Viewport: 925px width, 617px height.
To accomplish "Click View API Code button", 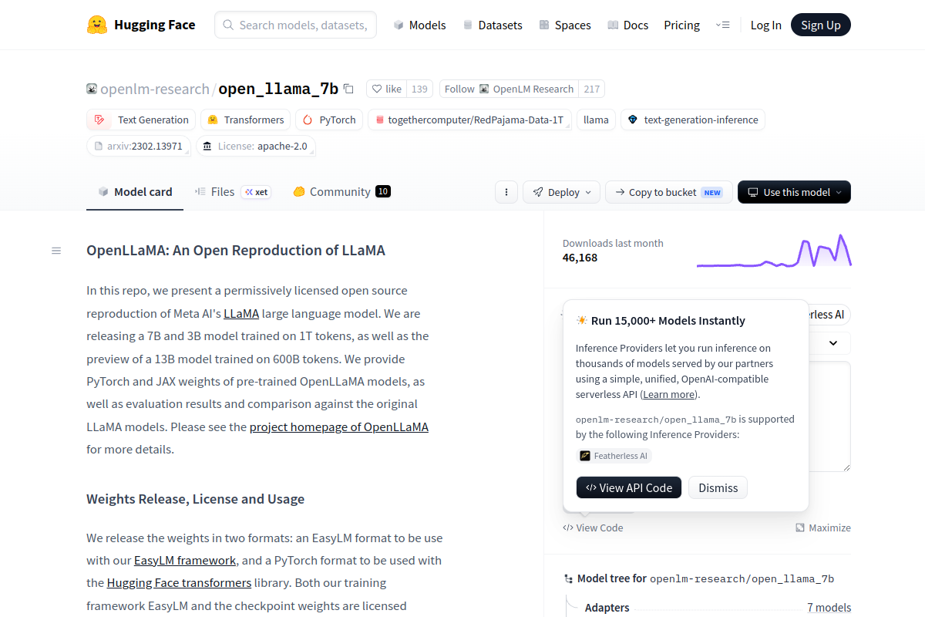I will (629, 487).
